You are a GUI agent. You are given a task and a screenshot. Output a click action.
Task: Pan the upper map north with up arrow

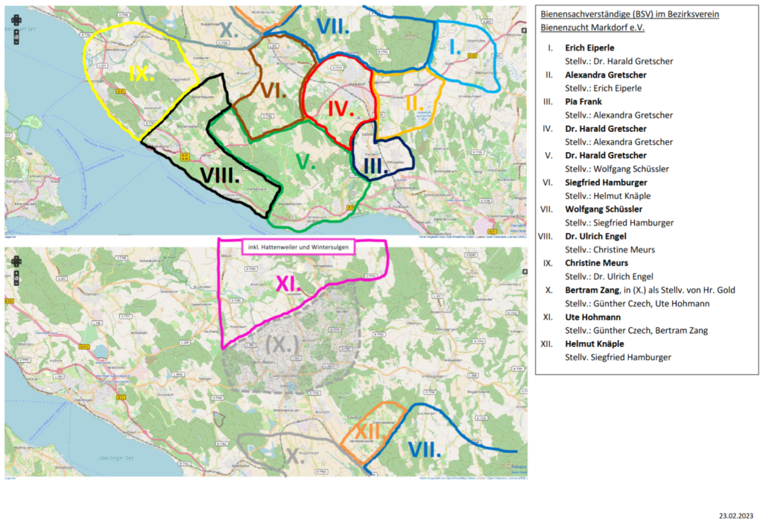pyautogui.click(x=16, y=16)
